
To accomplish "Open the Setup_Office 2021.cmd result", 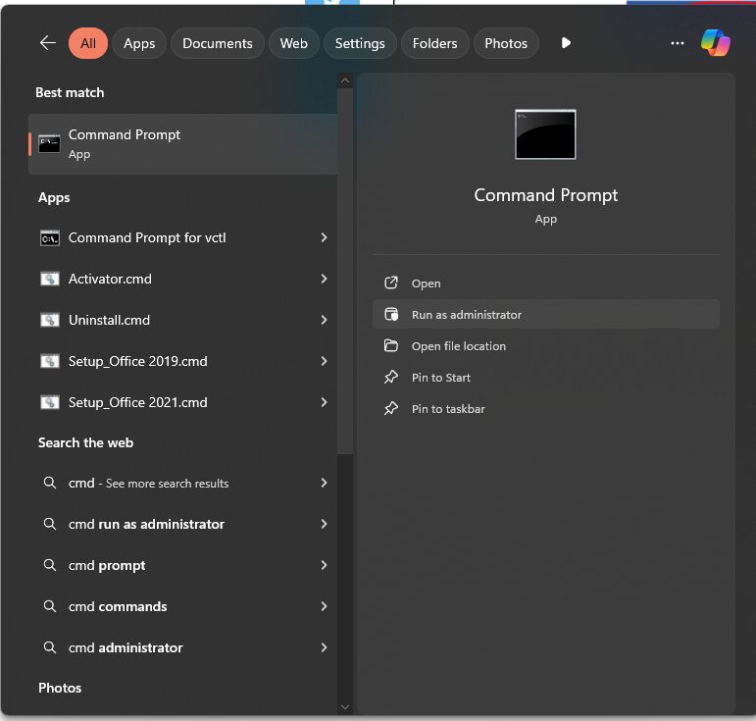I will click(182, 402).
